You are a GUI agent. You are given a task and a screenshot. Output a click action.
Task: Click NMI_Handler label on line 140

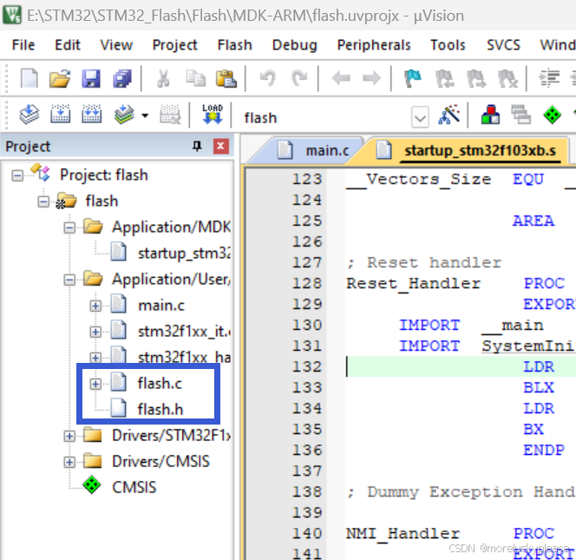(403, 534)
